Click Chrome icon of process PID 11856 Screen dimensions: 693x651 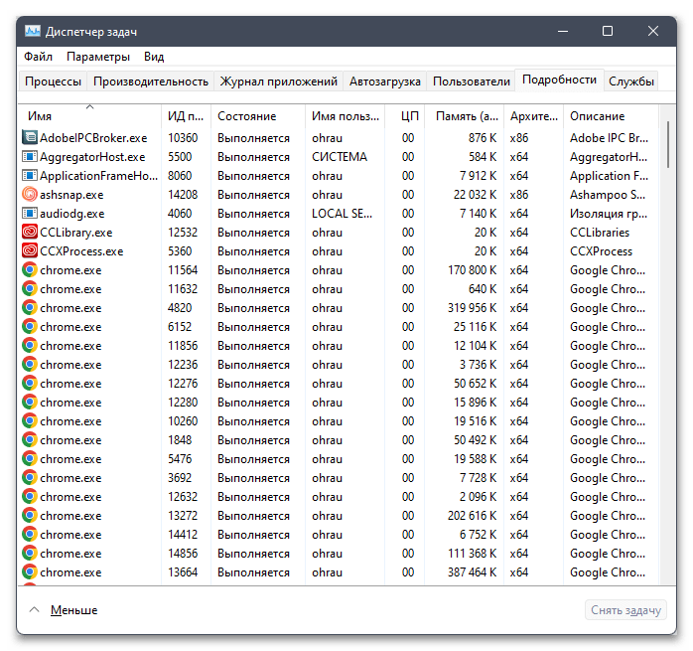30,345
